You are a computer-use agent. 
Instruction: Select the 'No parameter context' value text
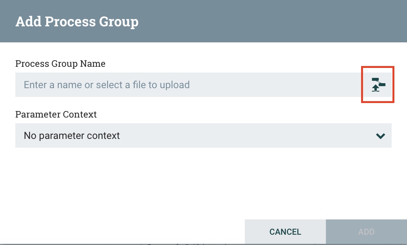tap(72, 135)
